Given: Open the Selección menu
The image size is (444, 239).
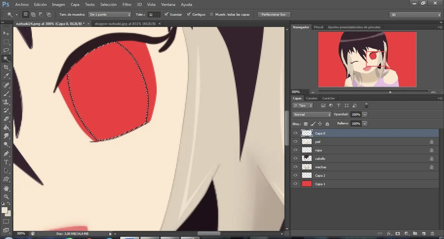Looking at the screenshot, I should [109, 5].
